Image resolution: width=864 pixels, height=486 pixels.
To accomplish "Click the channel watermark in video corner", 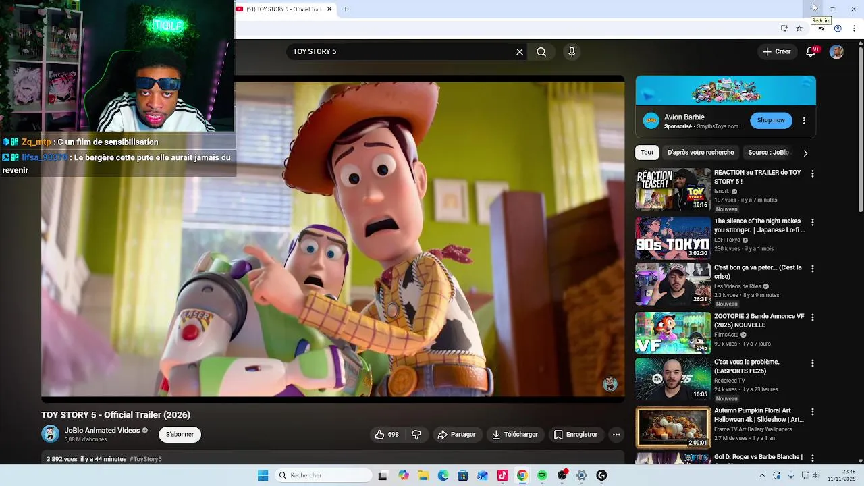I will (x=610, y=384).
